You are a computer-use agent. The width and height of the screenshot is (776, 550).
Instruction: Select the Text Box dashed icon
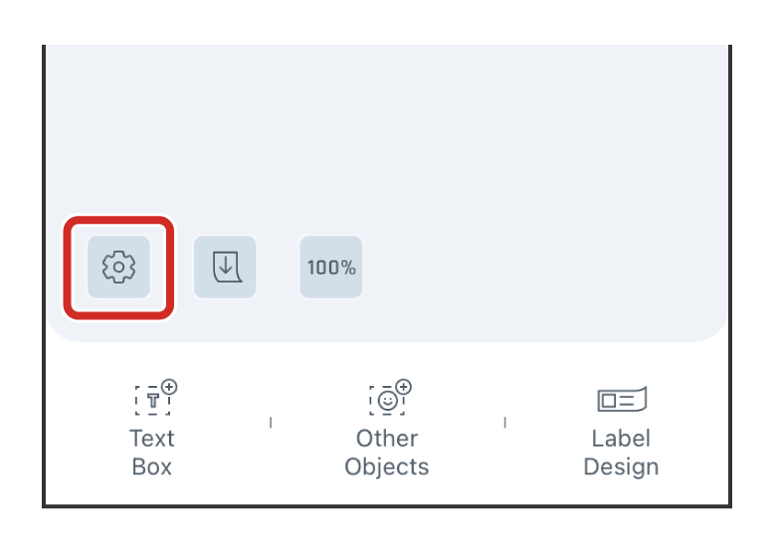[x=153, y=400]
